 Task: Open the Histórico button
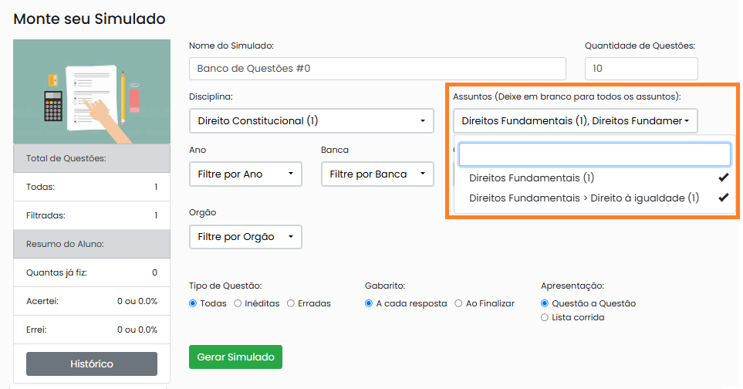coord(92,364)
